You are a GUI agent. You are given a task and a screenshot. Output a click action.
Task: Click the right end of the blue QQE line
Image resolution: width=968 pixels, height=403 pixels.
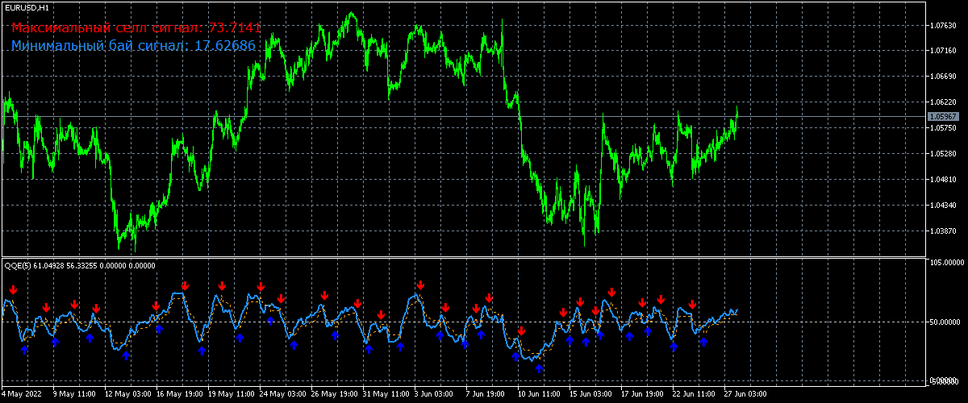tap(736, 310)
